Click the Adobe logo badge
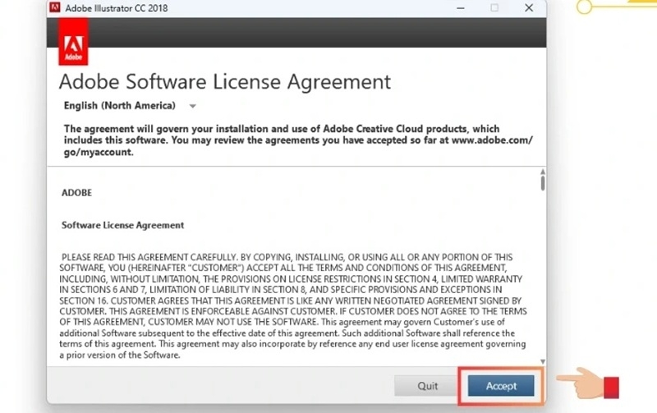Image resolution: width=657 pixels, height=413 pixels. pyautogui.click(x=73, y=42)
